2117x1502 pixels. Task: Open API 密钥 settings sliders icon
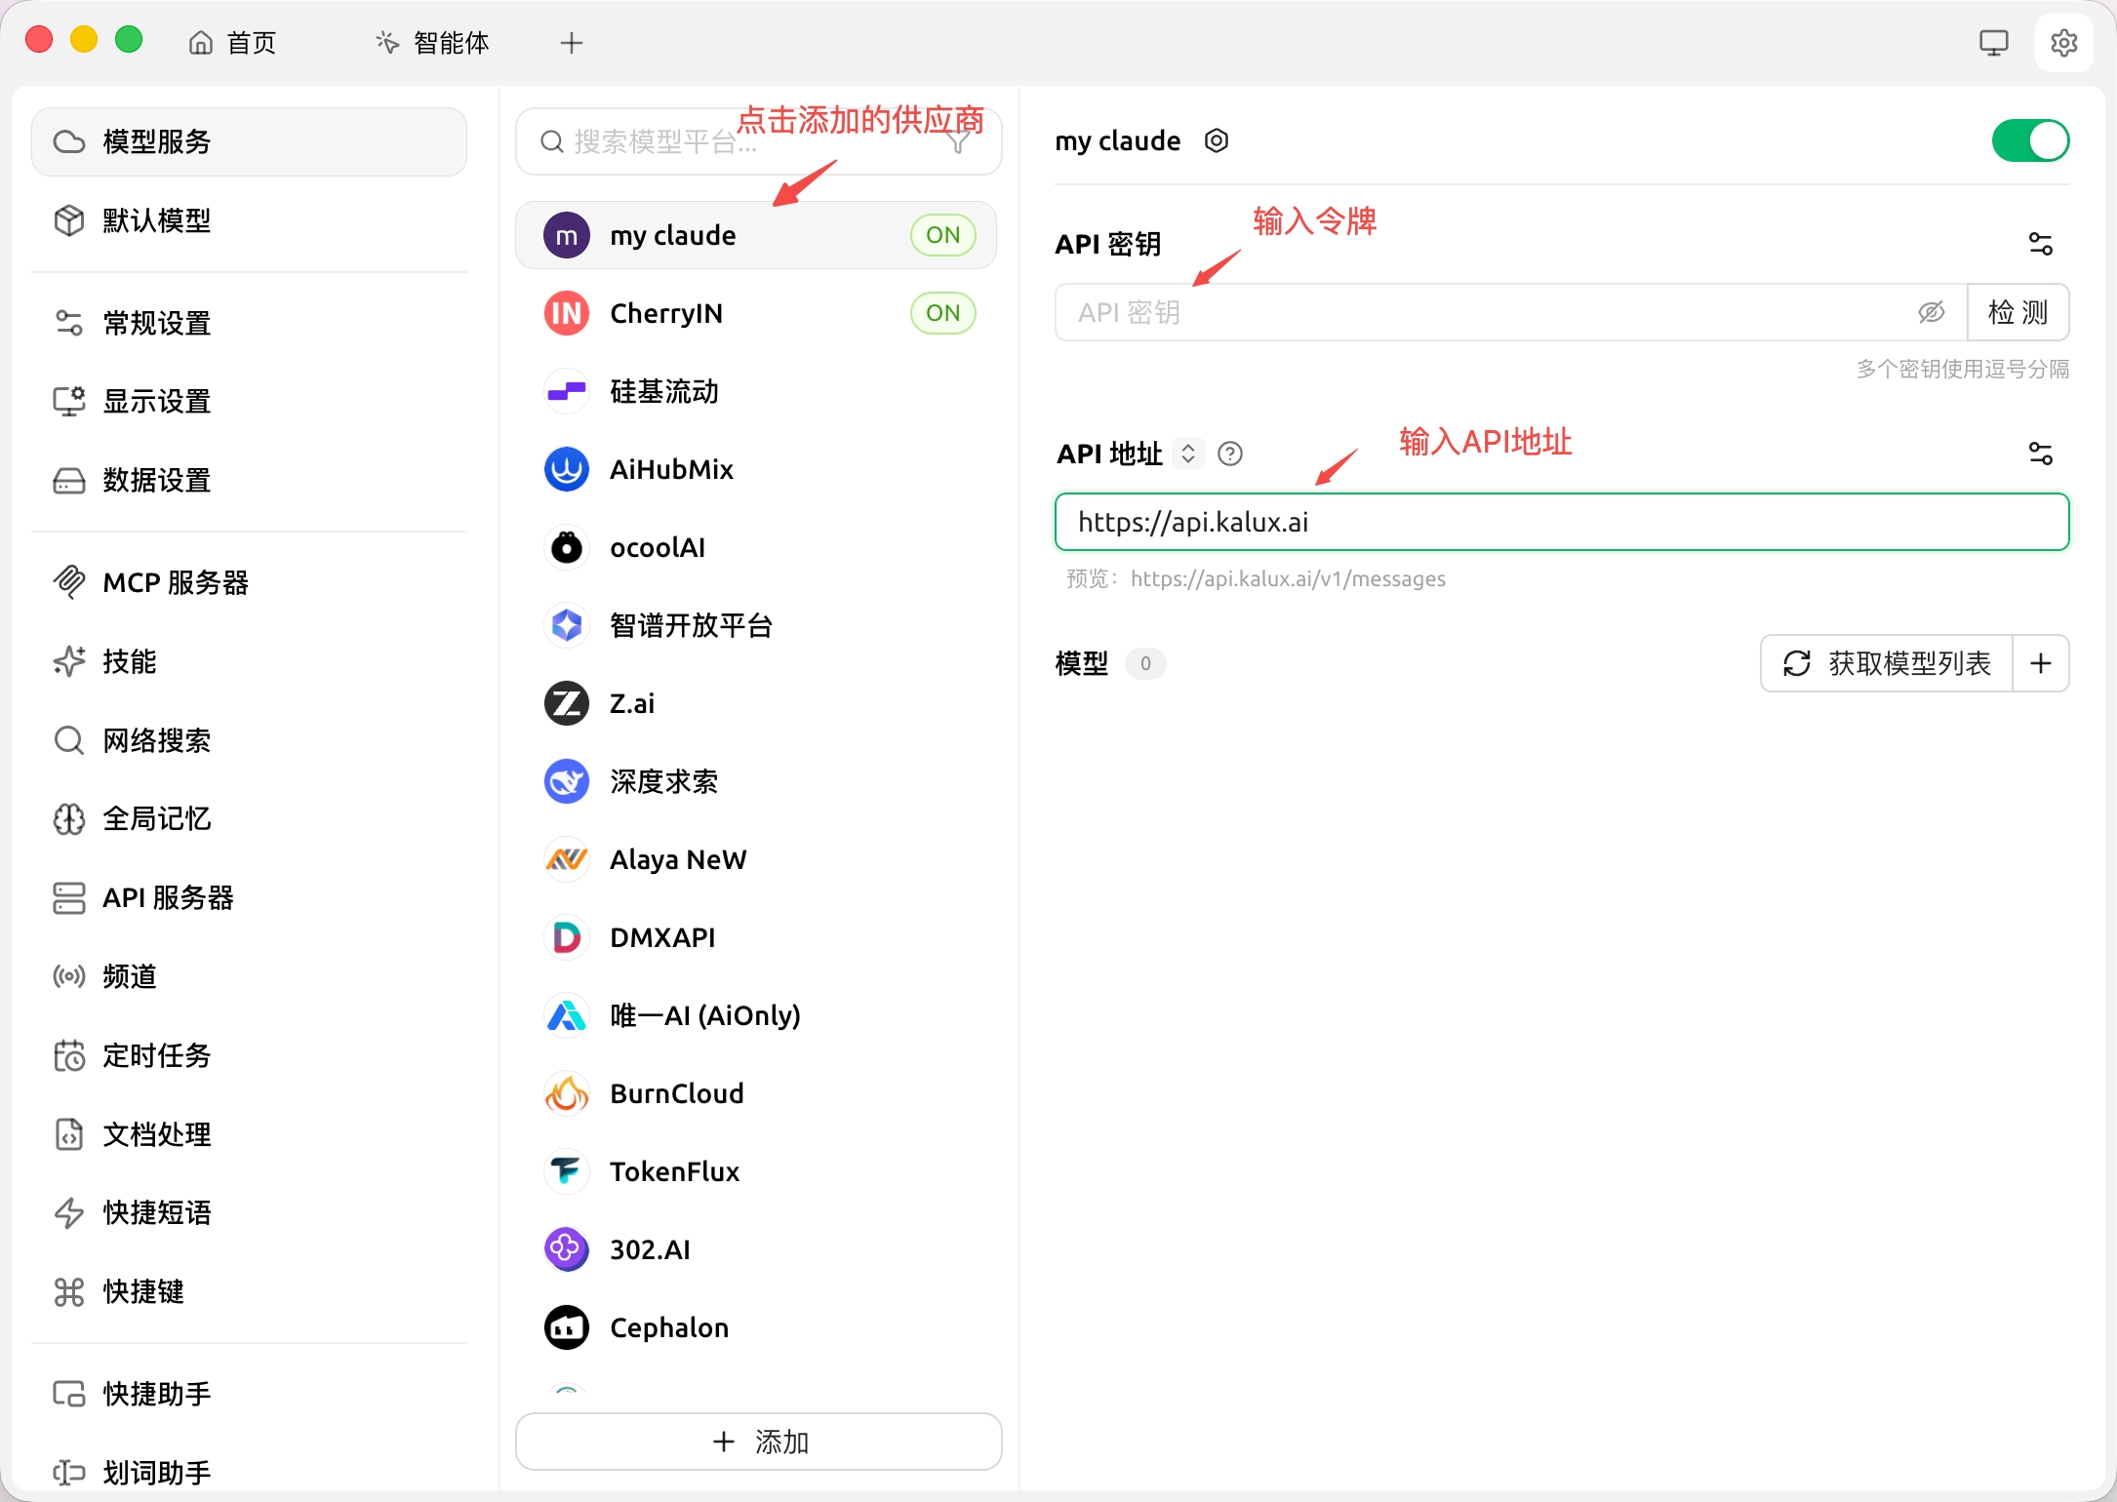(x=2040, y=244)
